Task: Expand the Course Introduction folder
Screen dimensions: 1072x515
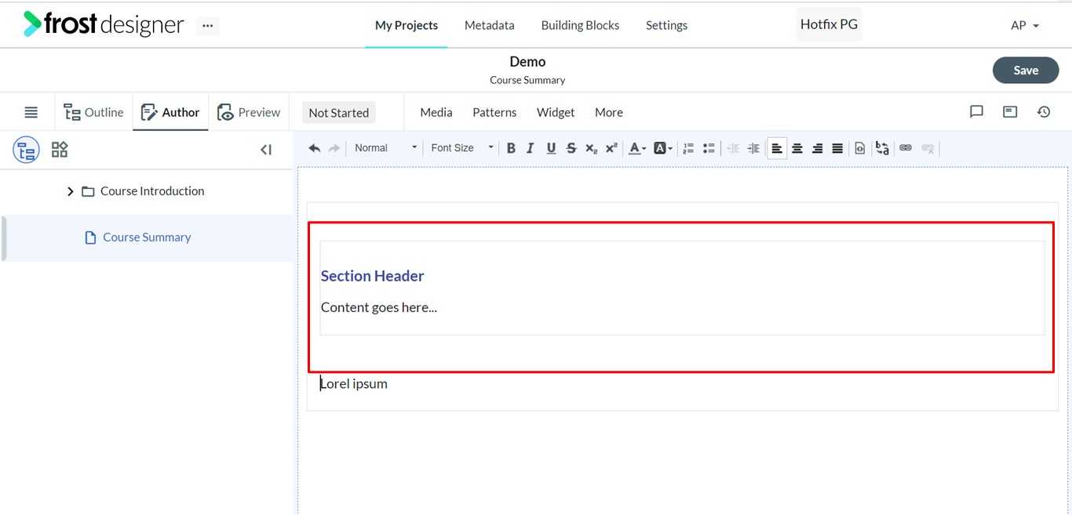Action: tap(70, 191)
